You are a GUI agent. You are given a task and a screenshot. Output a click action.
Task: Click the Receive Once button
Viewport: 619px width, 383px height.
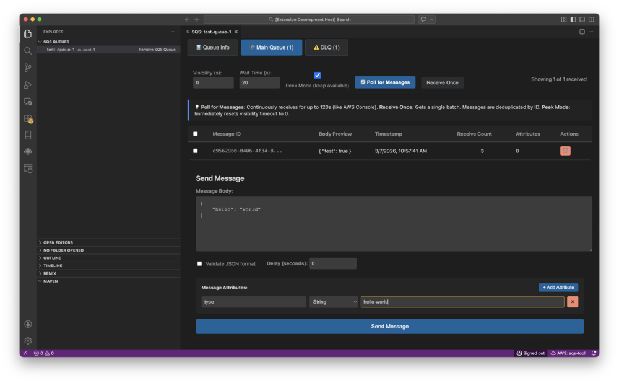[x=442, y=82]
